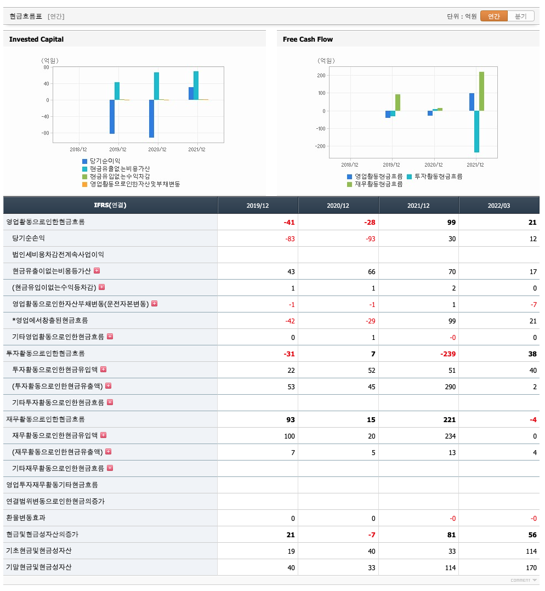The width and height of the screenshot is (545, 591).
Task: Select the 영업투자재무활동기타현금흐름 row label
Action: click(52, 485)
